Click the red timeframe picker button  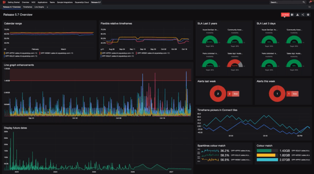(285, 15)
